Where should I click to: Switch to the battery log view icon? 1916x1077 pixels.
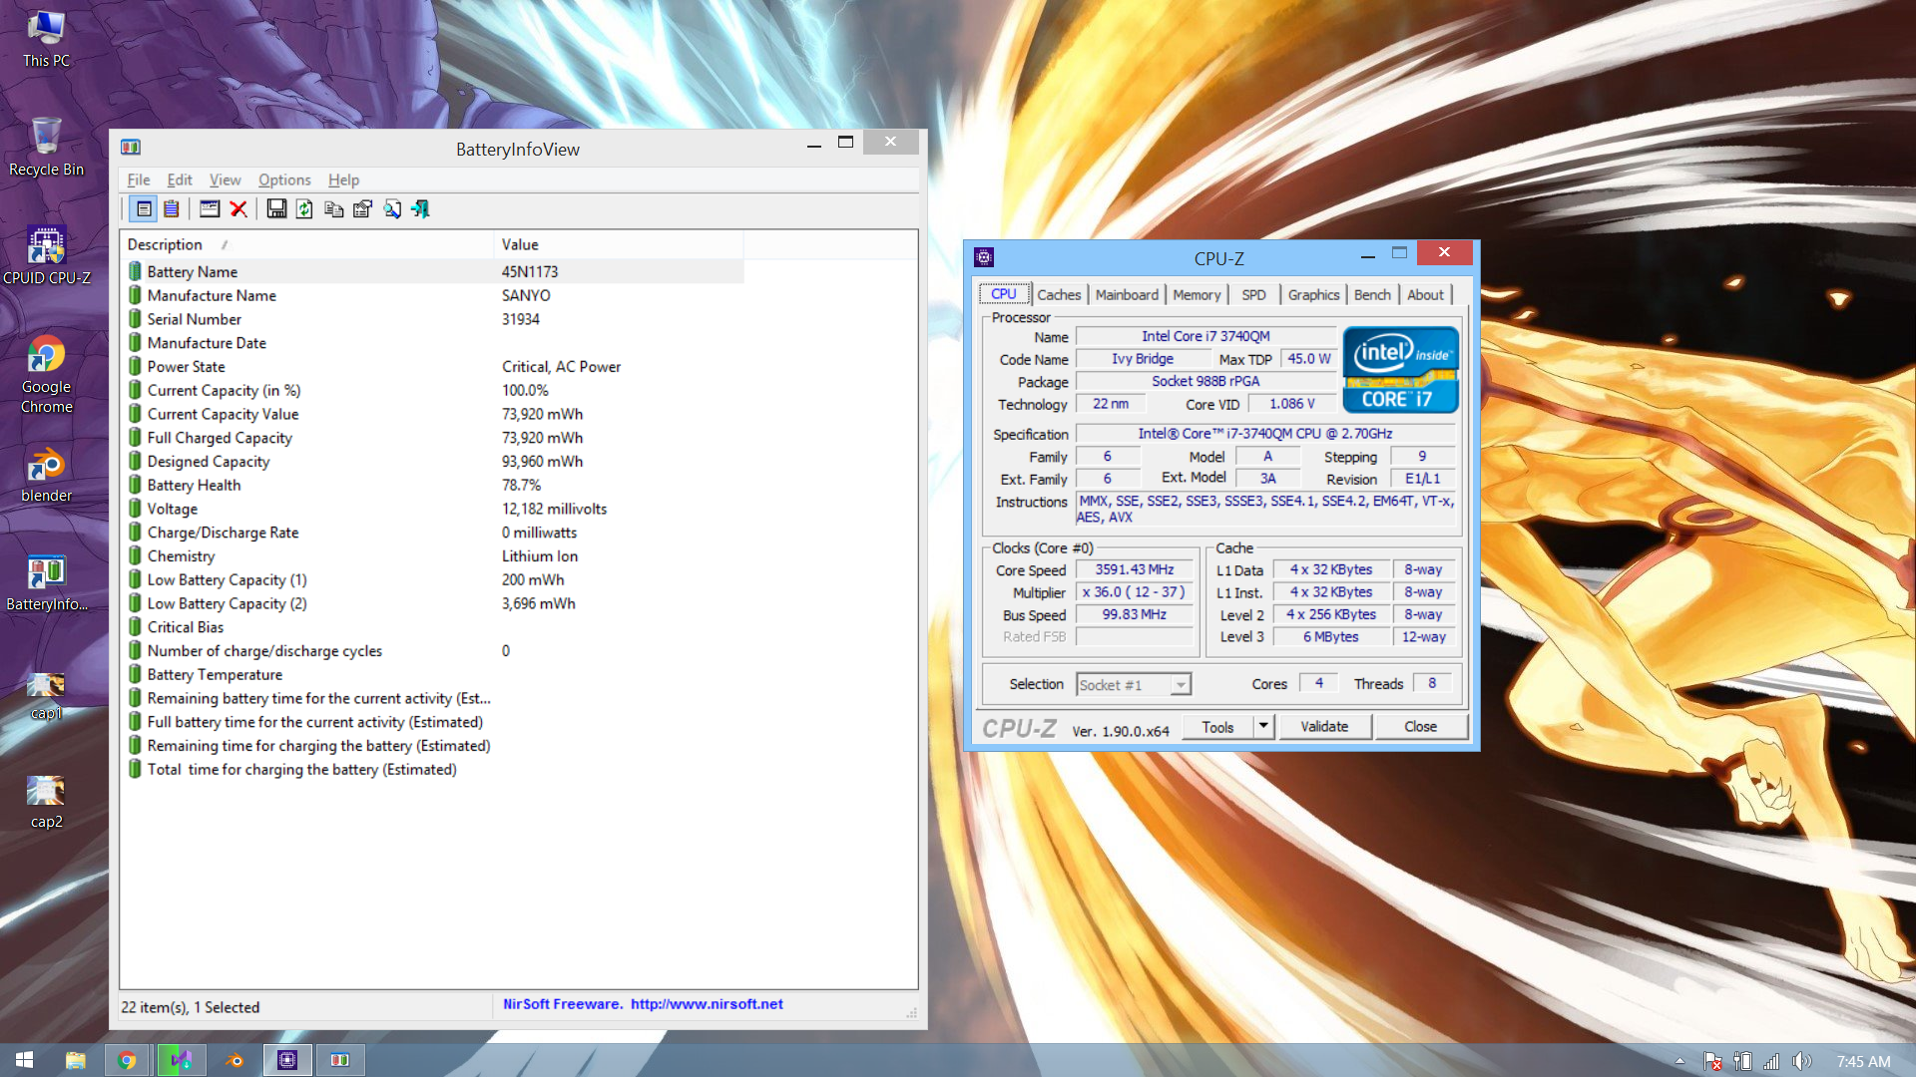point(172,208)
